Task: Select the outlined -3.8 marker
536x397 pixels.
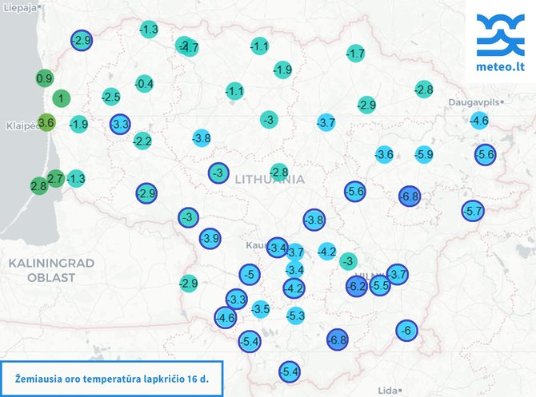Action: pyautogui.click(x=314, y=220)
